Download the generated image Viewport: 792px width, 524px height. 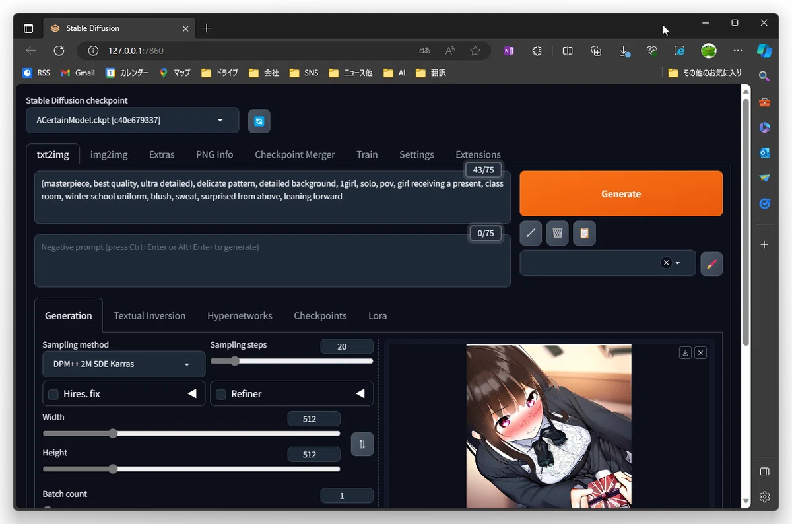pyautogui.click(x=685, y=353)
